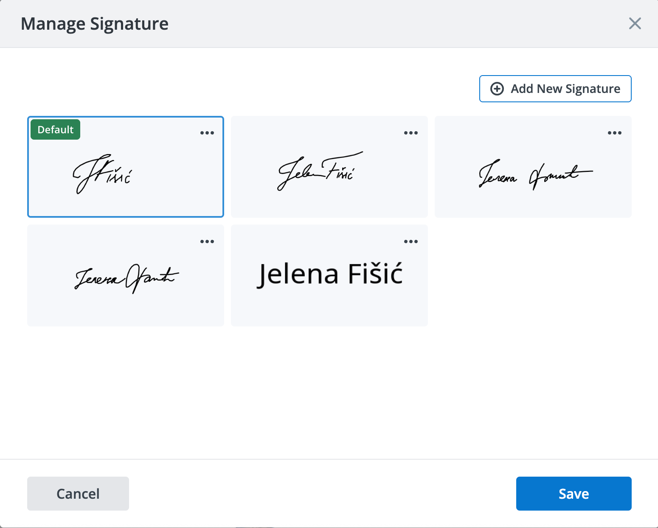
Task: Click Add New Signature
Action: (x=555, y=89)
